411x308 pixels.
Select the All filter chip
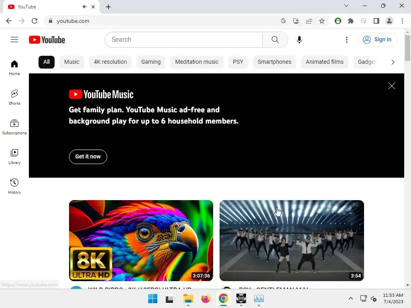47,62
